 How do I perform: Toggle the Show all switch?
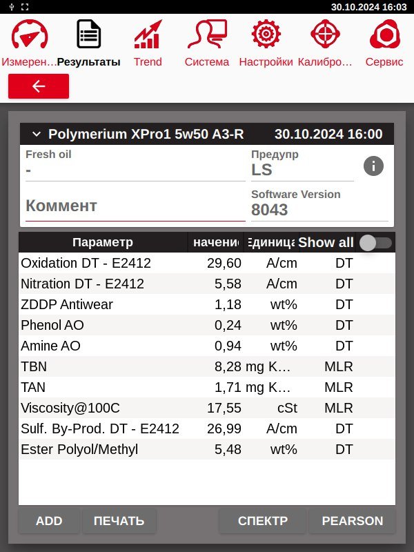click(x=375, y=243)
